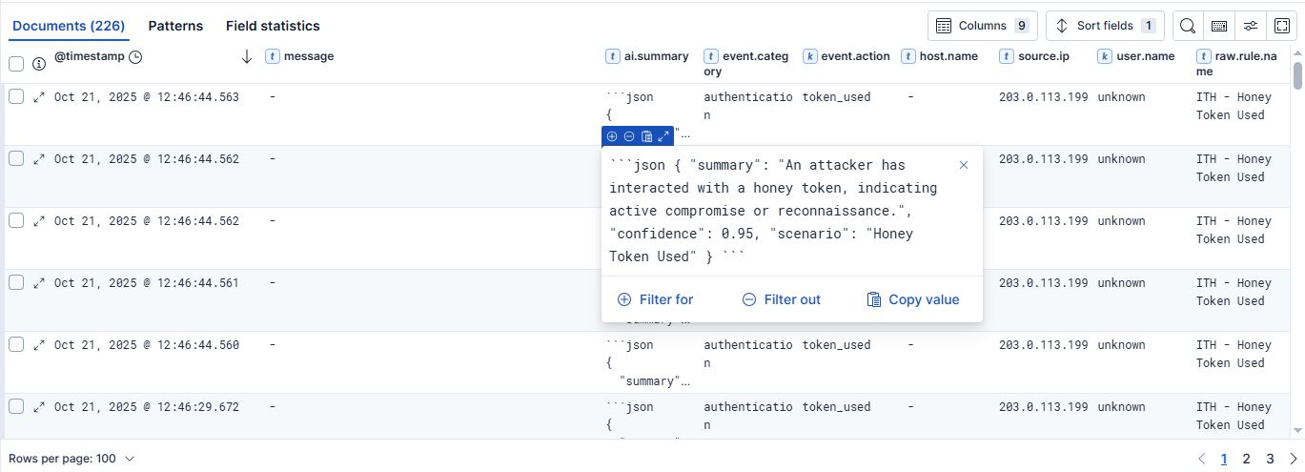Click the @timestamp descending sort arrow
Screen dimensions: 1305x472
(247, 57)
